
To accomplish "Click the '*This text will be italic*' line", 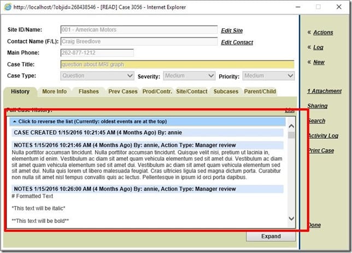I will pos(38,208).
